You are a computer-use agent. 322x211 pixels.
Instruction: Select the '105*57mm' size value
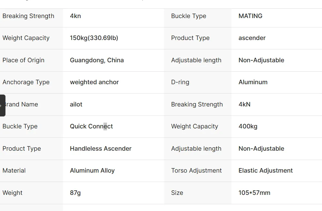pyautogui.click(x=254, y=193)
